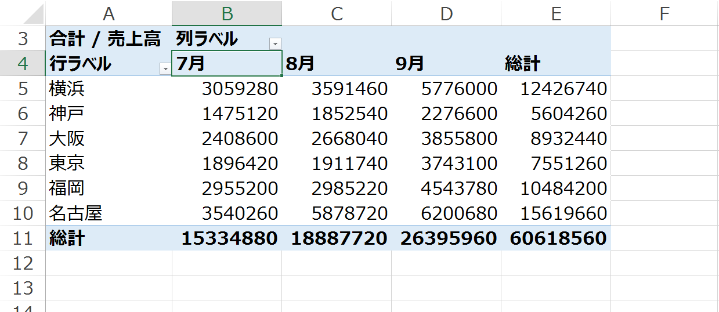719x312 pixels.
Task: Select row header 5
Action: click(x=23, y=89)
